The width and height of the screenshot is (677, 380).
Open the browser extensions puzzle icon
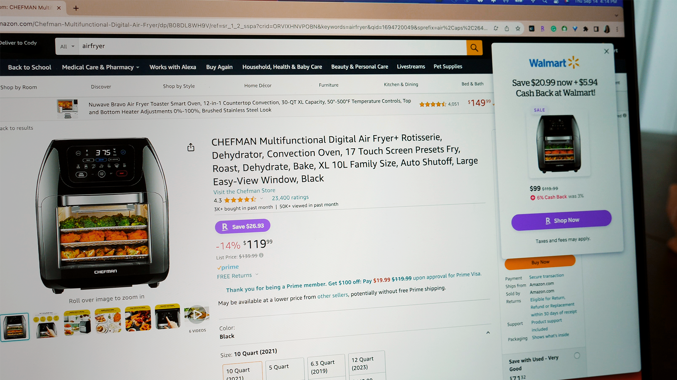585,29
